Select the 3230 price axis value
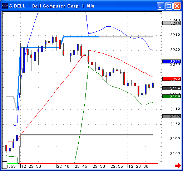This screenshot has width=183, height=171. pyautogui.click(x=175, y=35)
